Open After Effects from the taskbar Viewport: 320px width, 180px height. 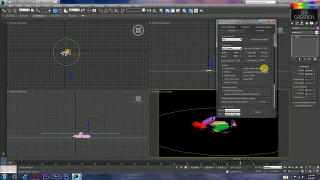(x=56, y=176)
